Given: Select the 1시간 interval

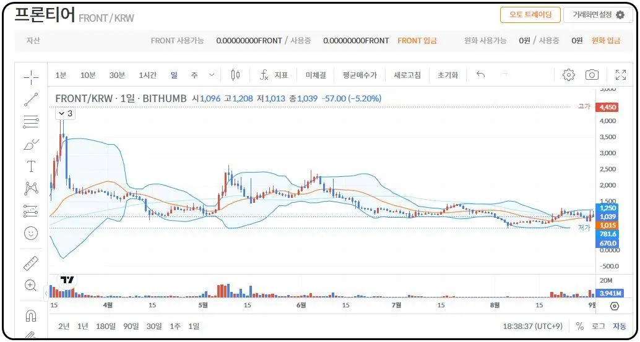Looking at the screenshot, I should point(147,75).
